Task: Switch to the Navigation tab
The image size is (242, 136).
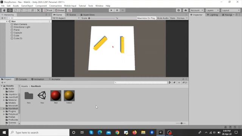Action: click(227, 15)
